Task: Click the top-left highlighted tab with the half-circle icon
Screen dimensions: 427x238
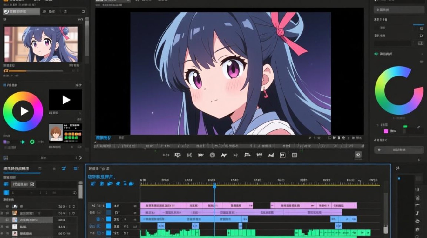Action: pos(22,12)
